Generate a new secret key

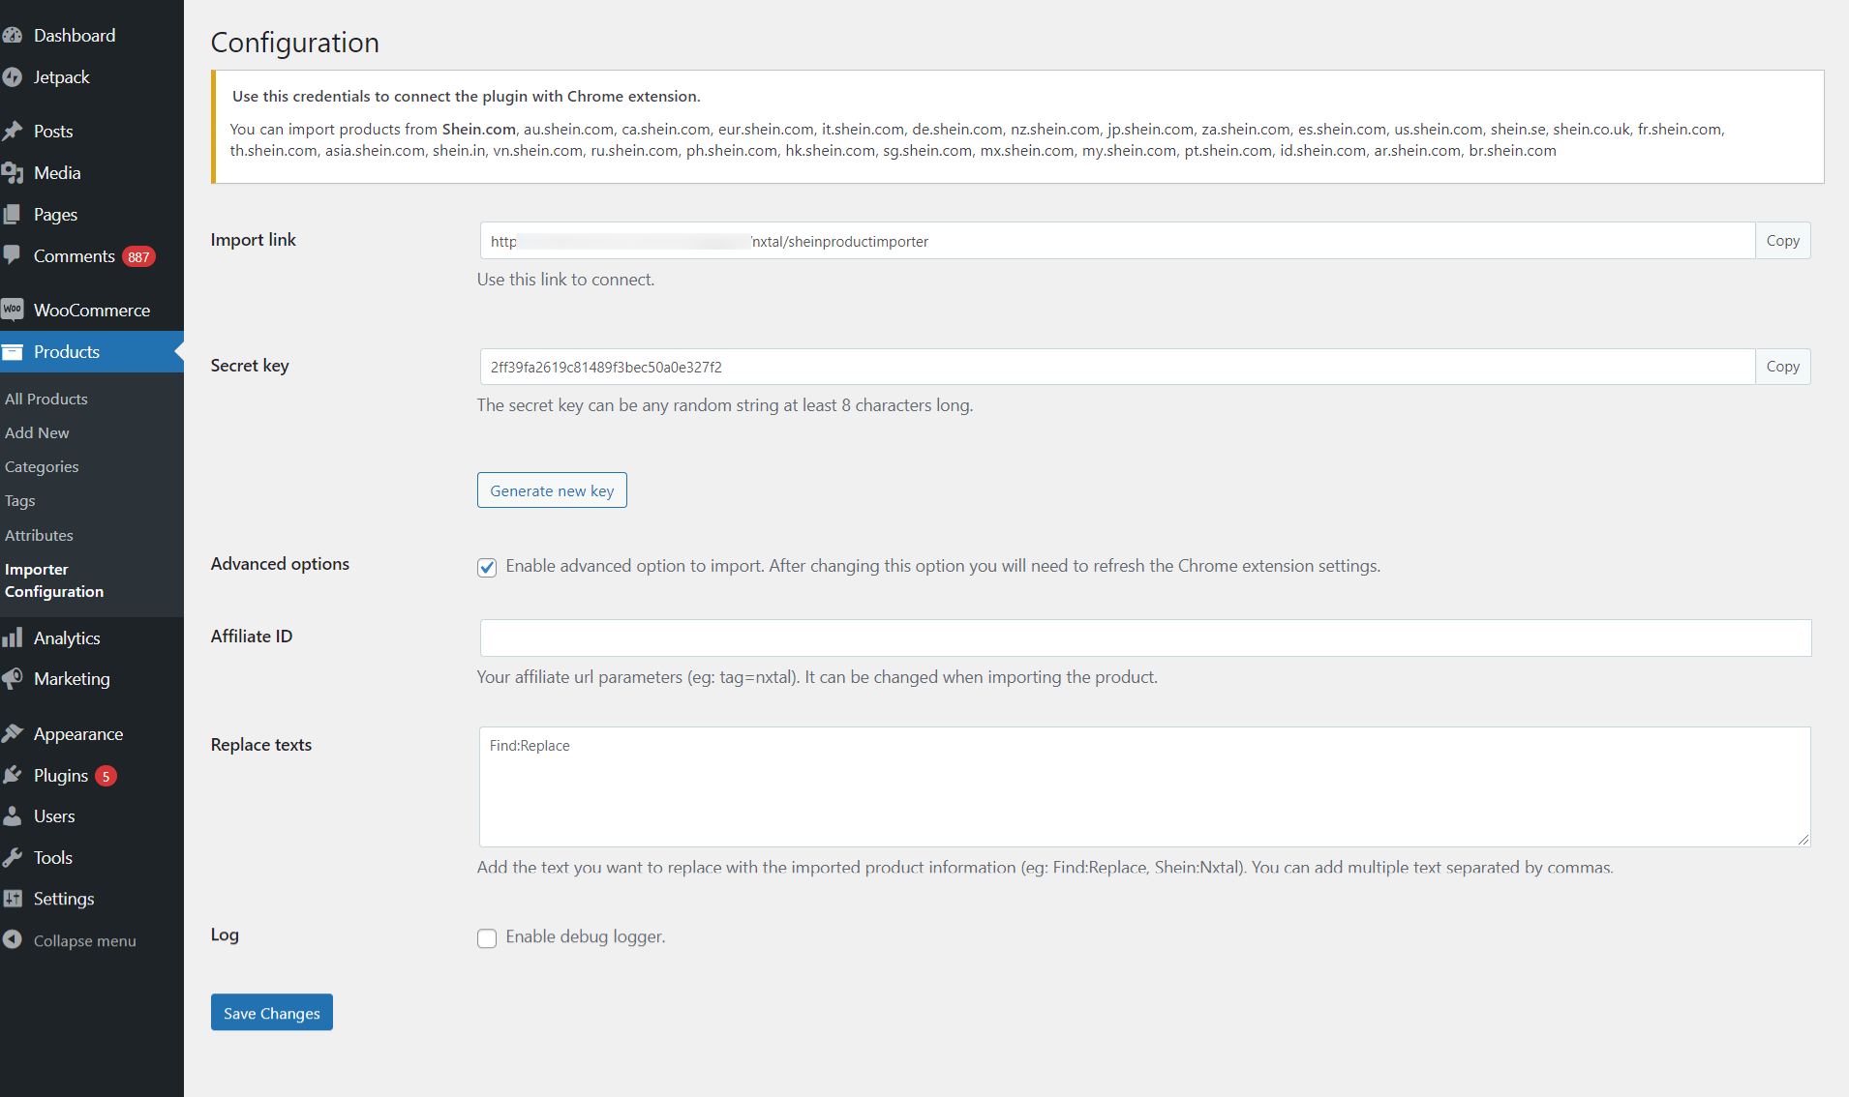pyautogui.click(x=552, y=489)
